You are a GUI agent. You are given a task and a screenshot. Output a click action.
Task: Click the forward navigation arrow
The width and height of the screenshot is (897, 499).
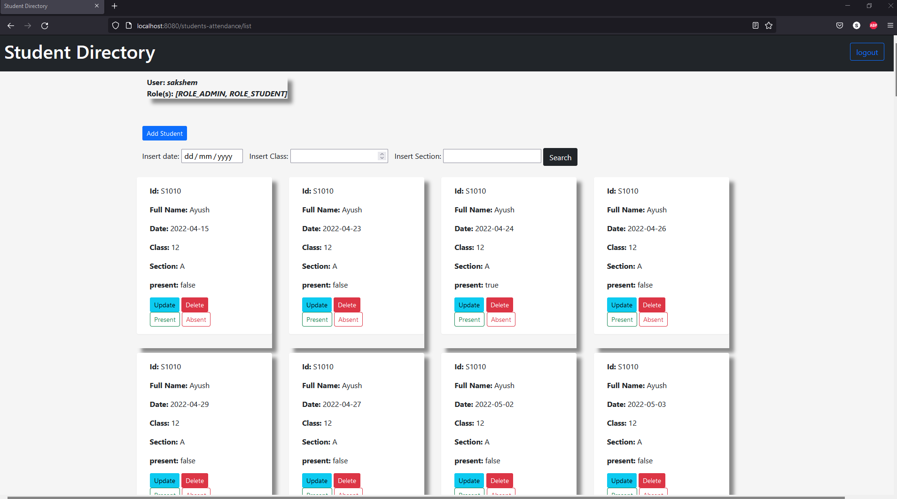pyautogui.click(x=28, y=26)
